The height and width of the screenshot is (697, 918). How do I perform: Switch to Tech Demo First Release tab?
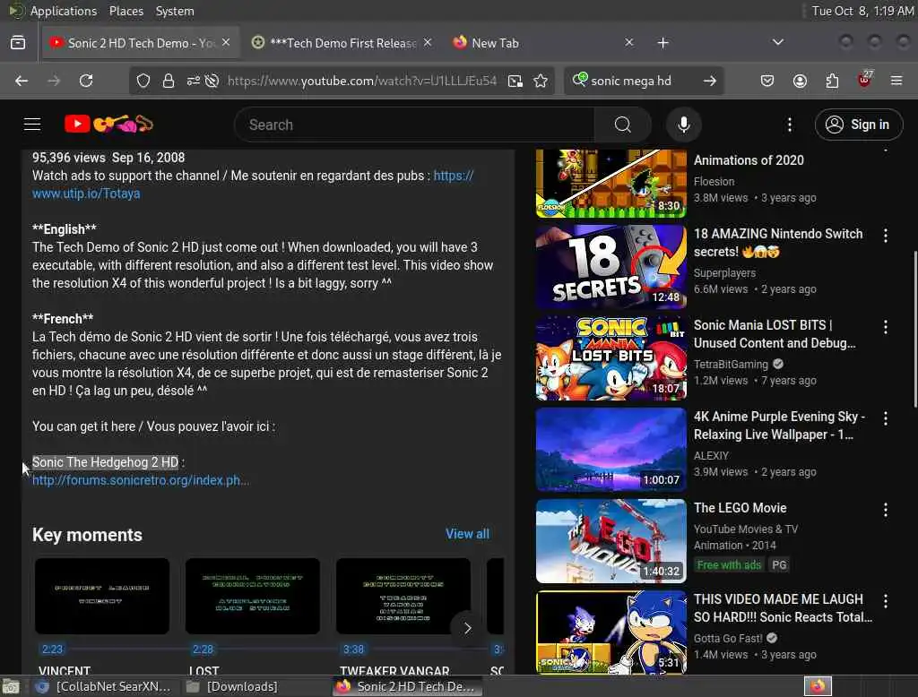(x=342, y=43)
